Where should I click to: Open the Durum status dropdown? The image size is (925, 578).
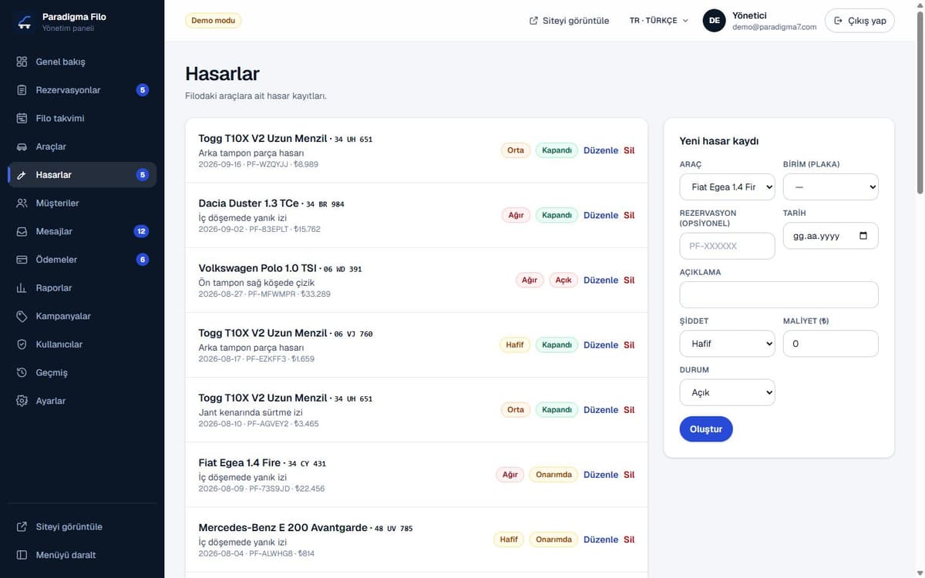click(727, 392)
